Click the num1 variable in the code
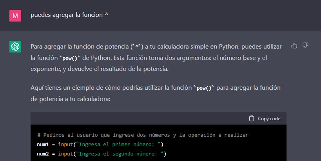The width and height of the screenshot is (321, 161). pyautogui.click(x=43, y=145)
